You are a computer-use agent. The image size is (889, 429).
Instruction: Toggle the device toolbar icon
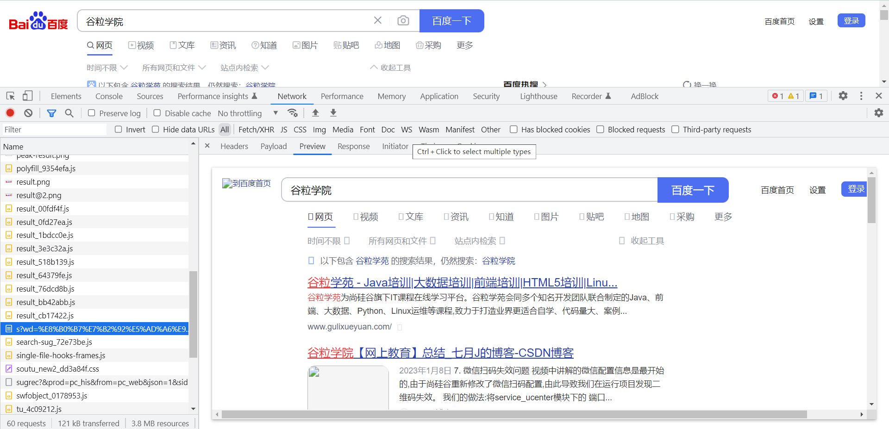(27, 96)
